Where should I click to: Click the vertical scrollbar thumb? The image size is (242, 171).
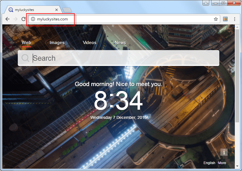pyautogui.click(x=237, y=75)
